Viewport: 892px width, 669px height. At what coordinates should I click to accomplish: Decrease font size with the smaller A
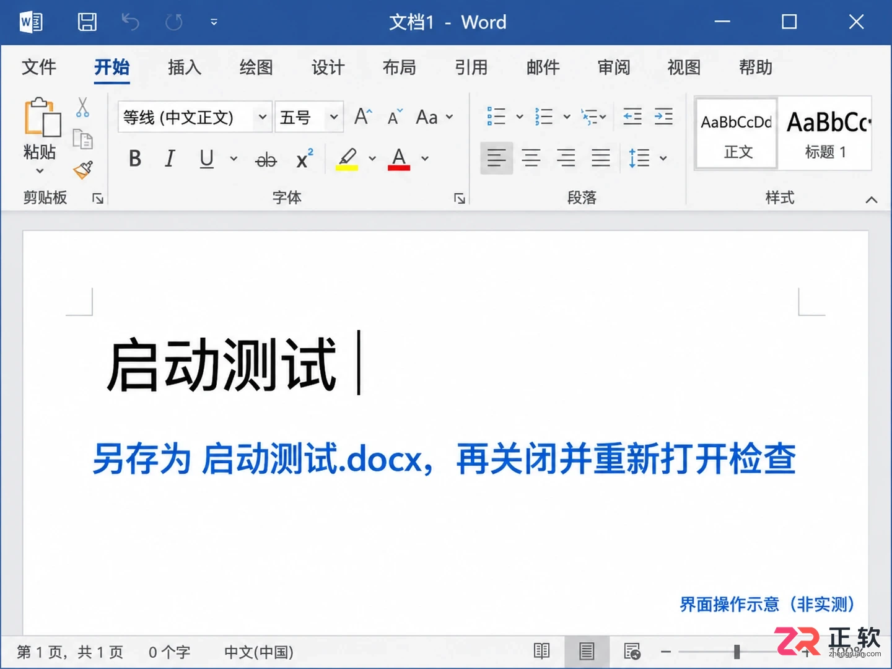point(395,117)
